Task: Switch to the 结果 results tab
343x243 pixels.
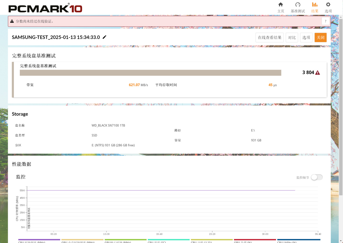Action: pos(315,8)
